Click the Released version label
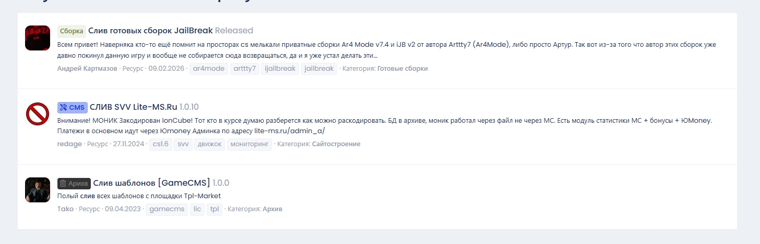The height and width of the screenshot is (244, 760). click(234, 31)
